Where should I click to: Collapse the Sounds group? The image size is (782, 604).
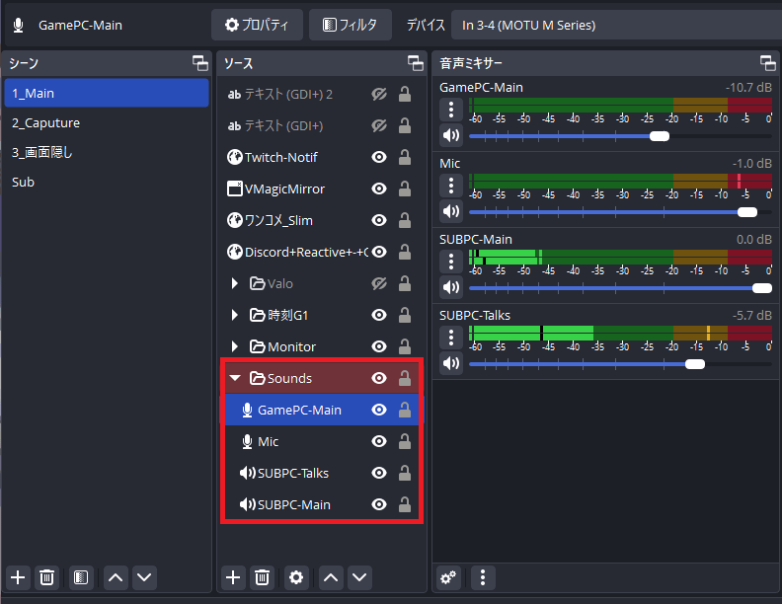tap(235, 378)
